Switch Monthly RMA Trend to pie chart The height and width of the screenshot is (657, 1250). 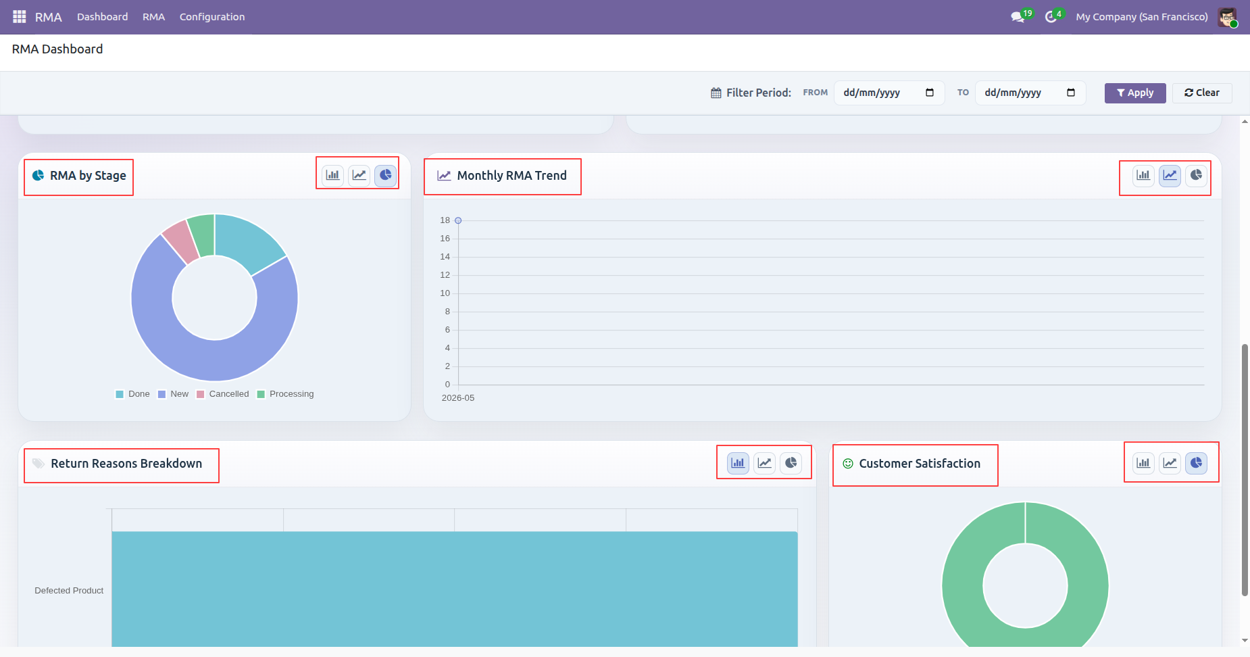(1196, 175)
